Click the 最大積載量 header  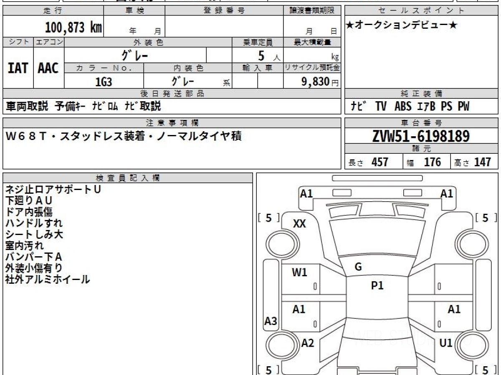coord(312,42)
